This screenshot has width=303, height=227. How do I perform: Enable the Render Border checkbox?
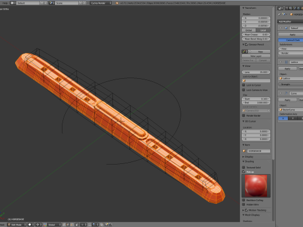(x=244, y=115)
